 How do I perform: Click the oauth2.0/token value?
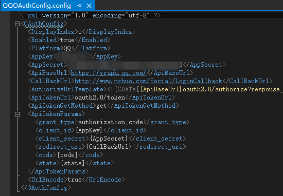pos(100,97)
